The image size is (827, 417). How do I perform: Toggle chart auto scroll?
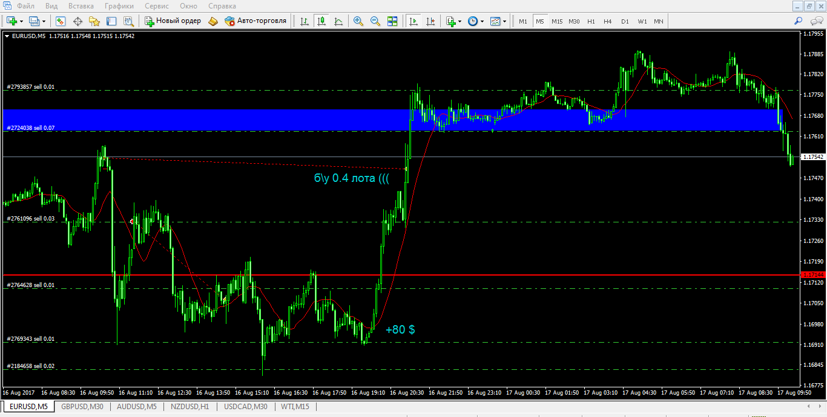point(414,21)
